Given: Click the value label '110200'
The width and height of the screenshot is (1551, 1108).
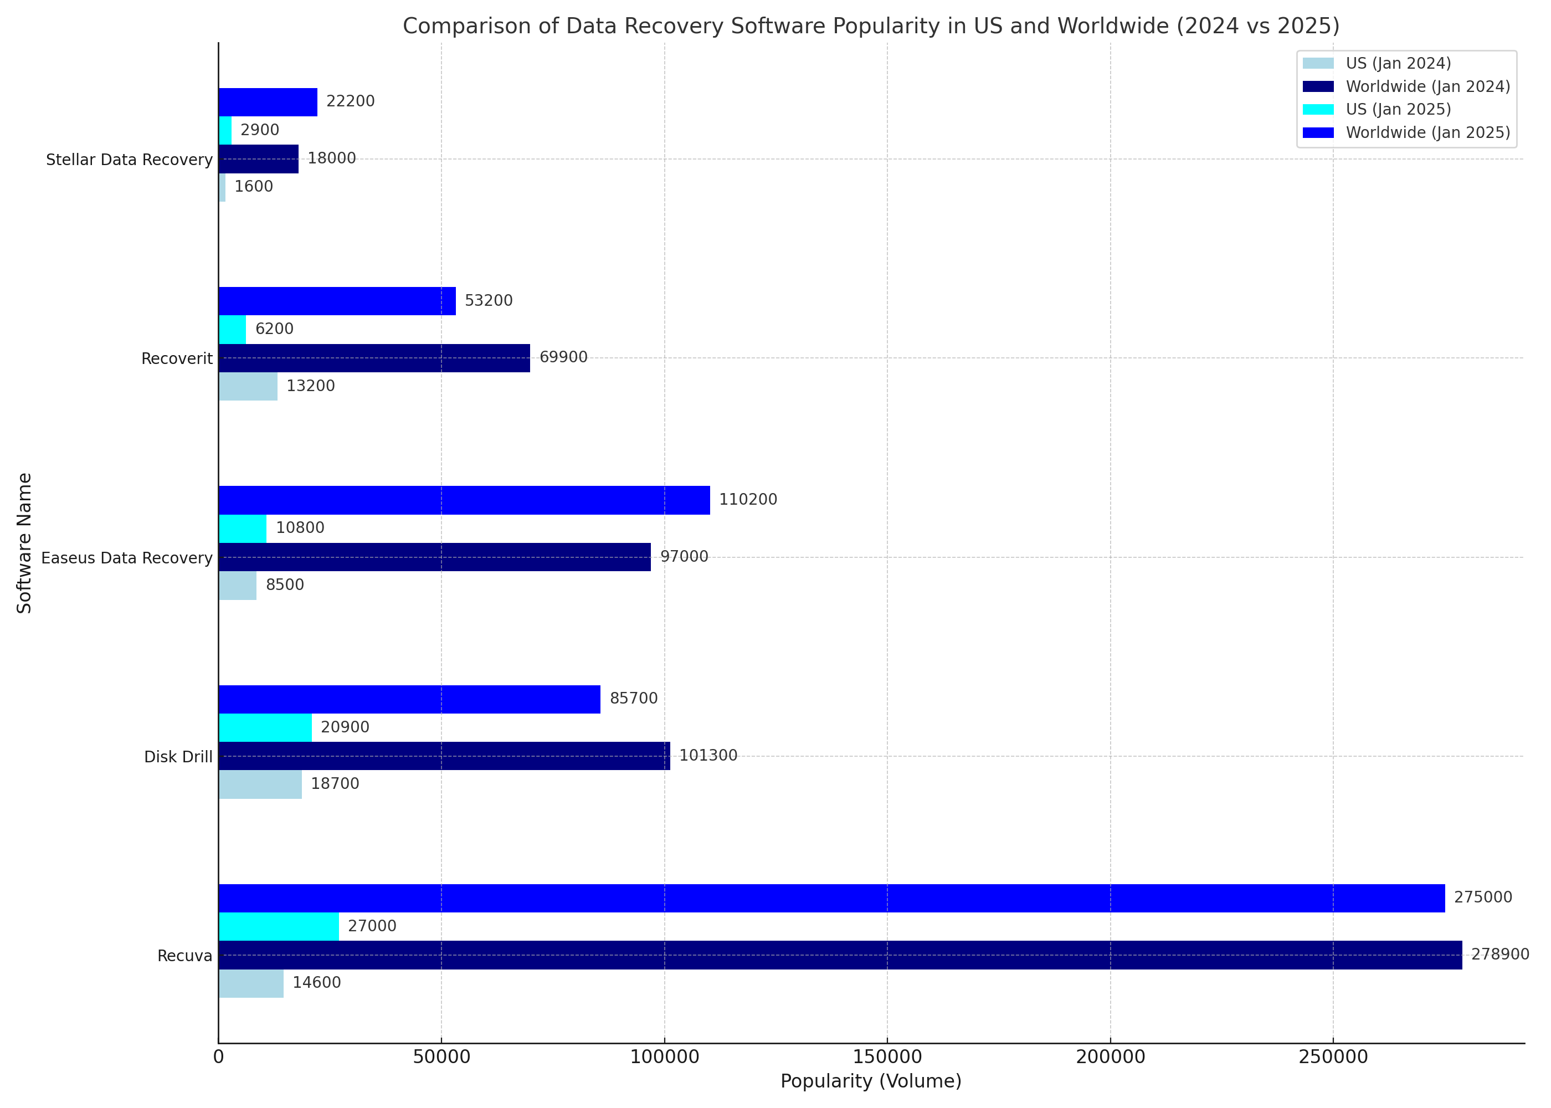Looking at the screenshot, I should point(748,500).
